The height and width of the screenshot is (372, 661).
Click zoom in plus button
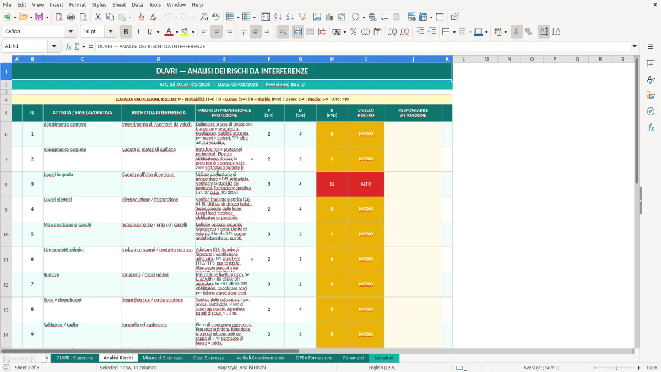tap(638, 368)
